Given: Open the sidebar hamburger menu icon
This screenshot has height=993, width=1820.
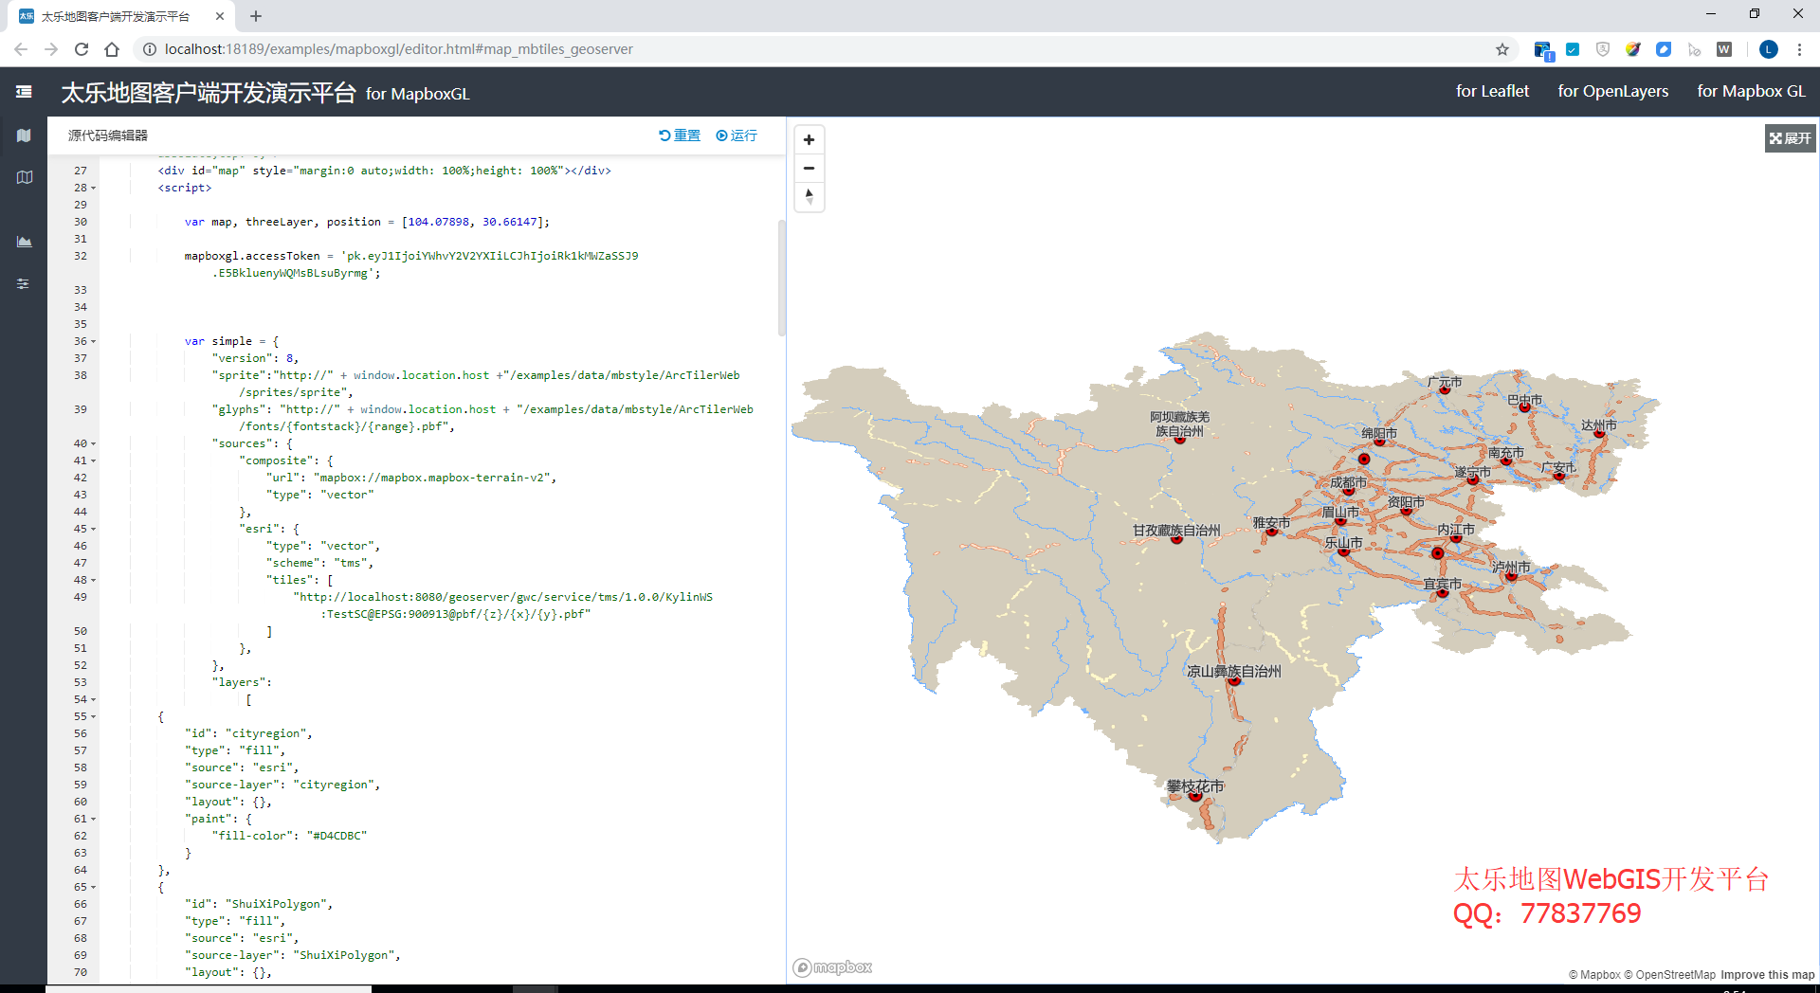Looking at the screenshot, I should (24, 92).
